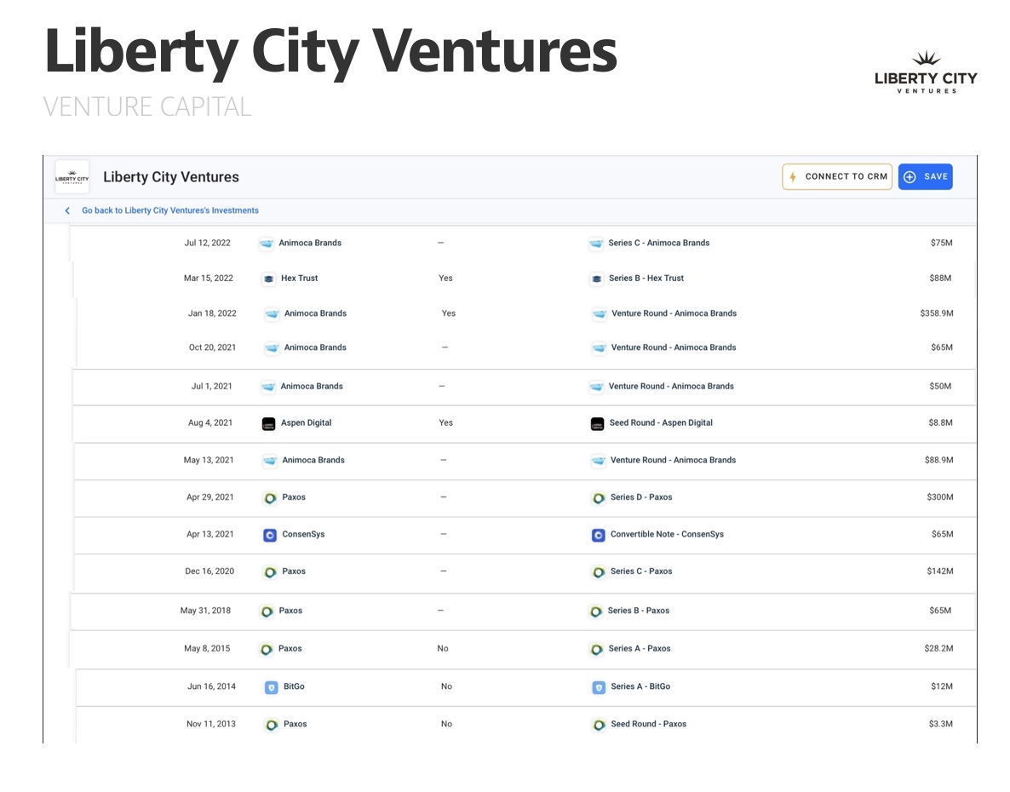Click the Convertible Note - ConsenSys icon
The height and width of the screenshot is (792, 1010).
tap(599, 535)
